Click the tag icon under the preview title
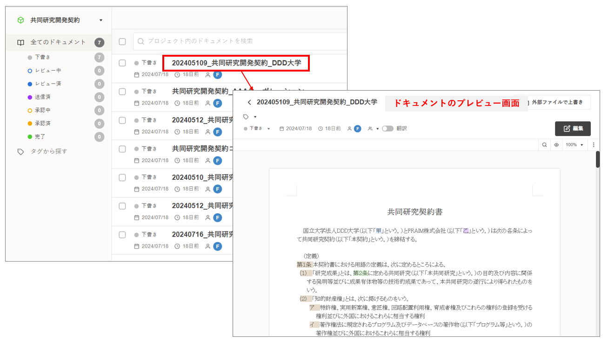The image size is (608, 341). (246, 117)
